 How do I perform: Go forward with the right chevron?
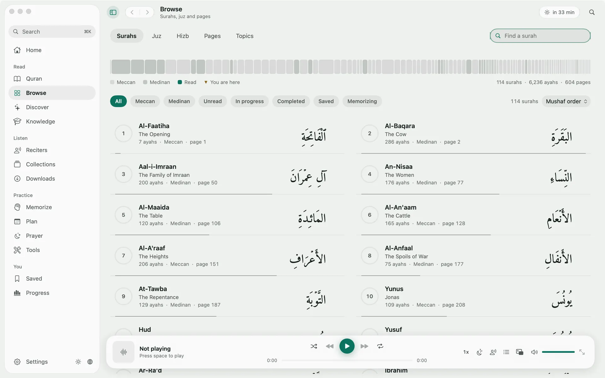tap(147, 12)
